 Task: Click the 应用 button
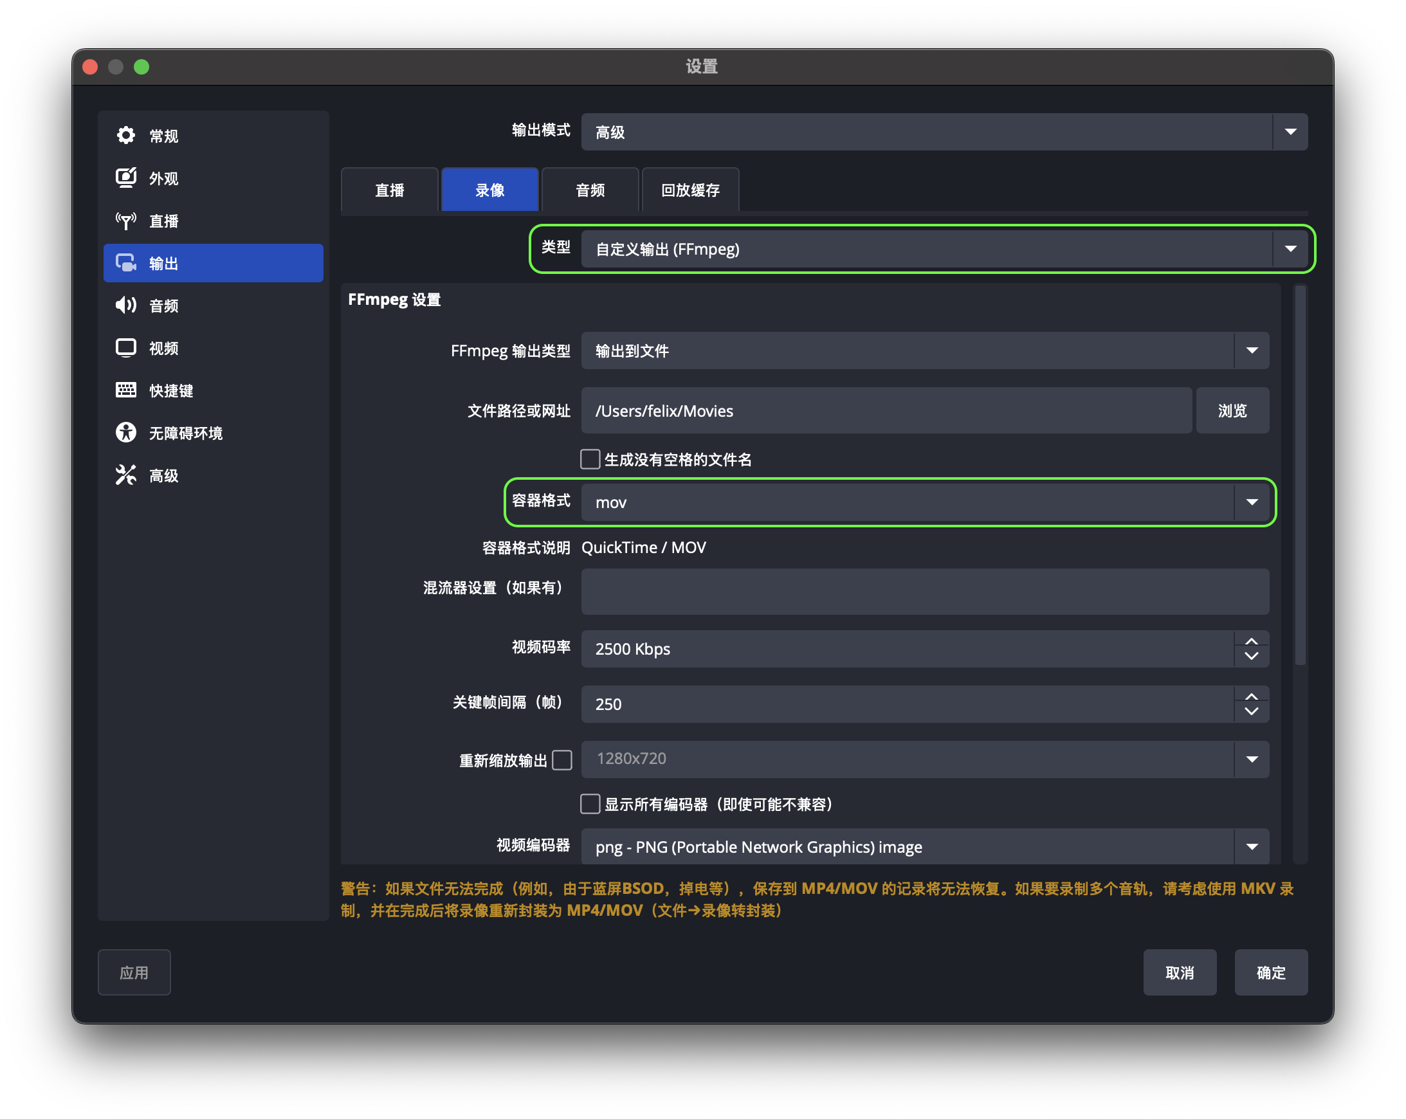click(134, 972)
